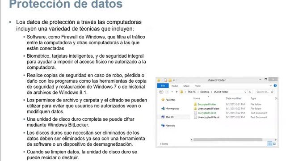Open Customize Quick Access Toolbar dropdown
The width and height of the screenshot is (286, 161).
tap(174, 80)
